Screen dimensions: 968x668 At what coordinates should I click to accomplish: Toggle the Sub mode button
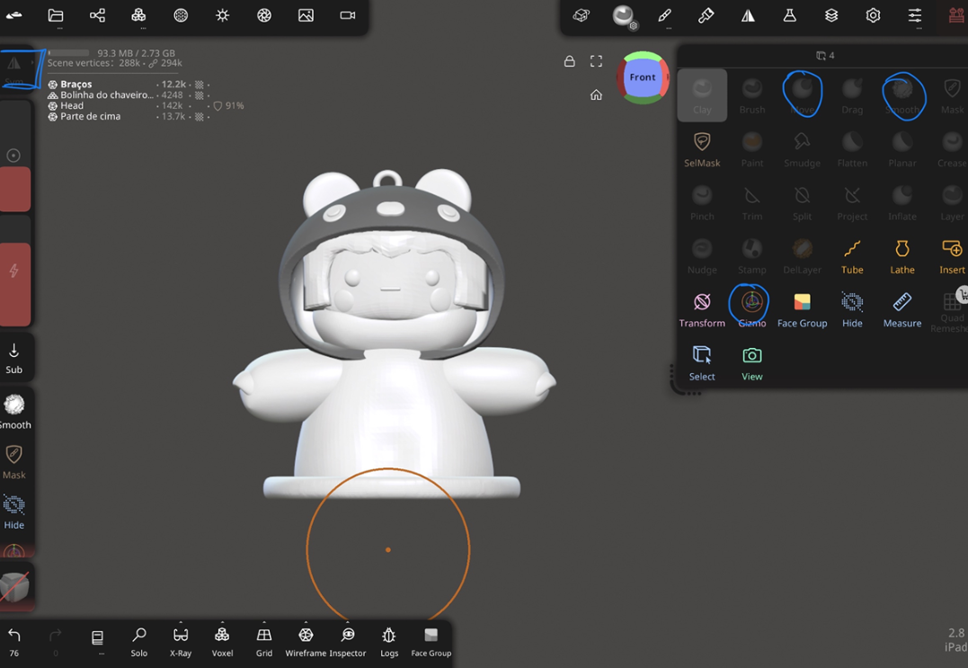coord(14,358)
